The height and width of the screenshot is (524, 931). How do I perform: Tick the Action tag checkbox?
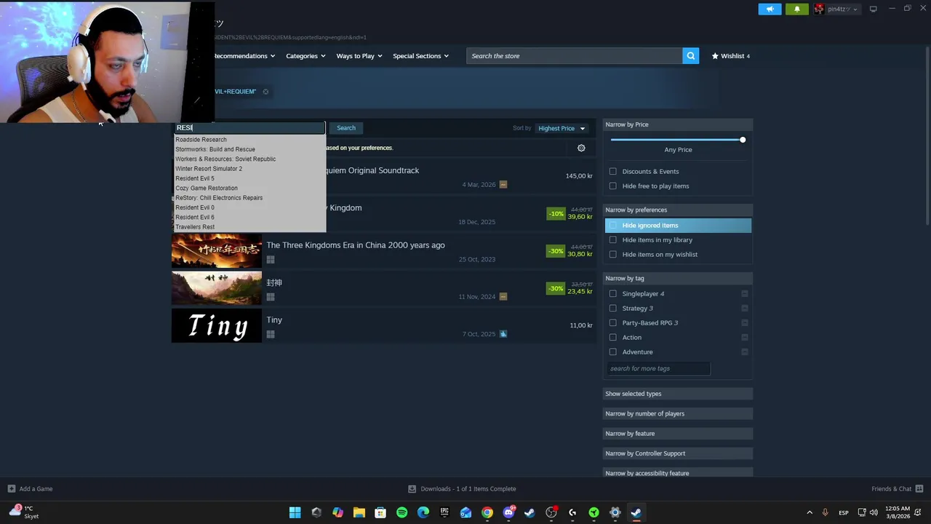click(613, 338)
